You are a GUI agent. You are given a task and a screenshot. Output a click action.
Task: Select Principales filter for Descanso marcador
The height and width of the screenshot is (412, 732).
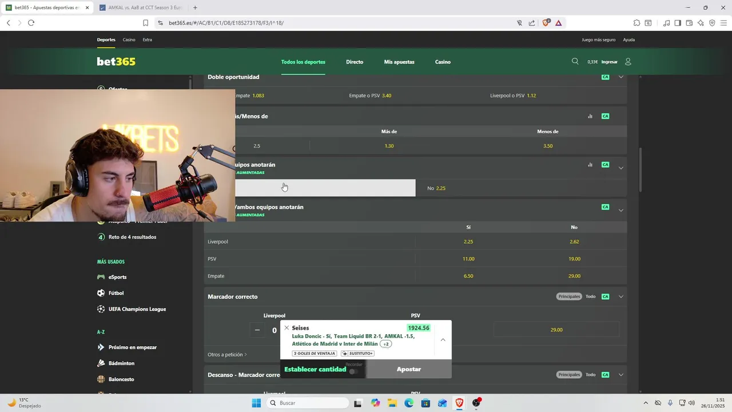pos(569,375)
